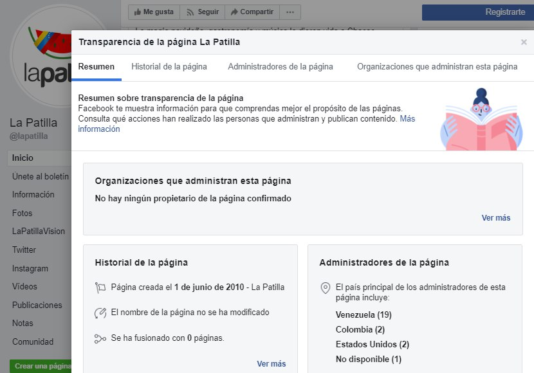Select the Resumen tab
534x373 pixels.
pyautogui.click(x=97, y=67)
